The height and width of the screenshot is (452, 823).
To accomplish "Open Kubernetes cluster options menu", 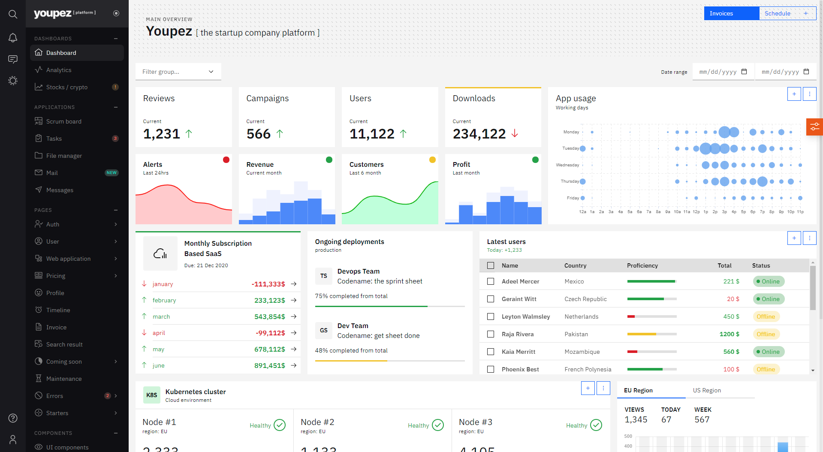I will [x=603, y=388].
